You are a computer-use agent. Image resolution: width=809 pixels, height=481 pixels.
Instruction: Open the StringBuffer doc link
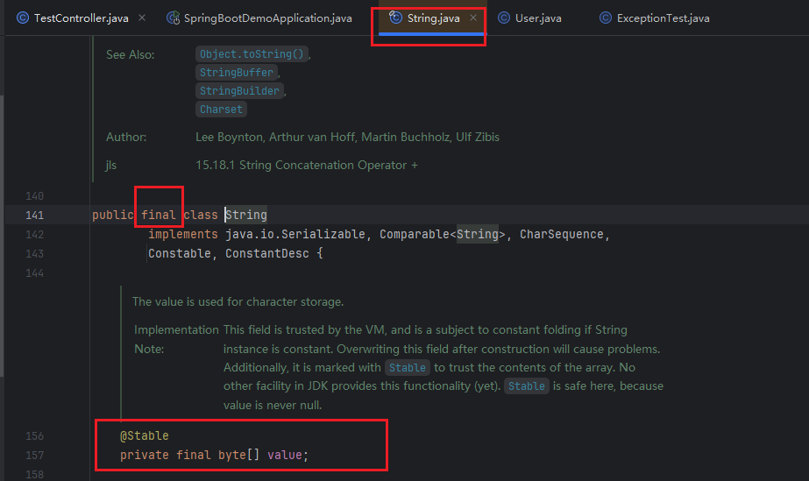point(237,73)
